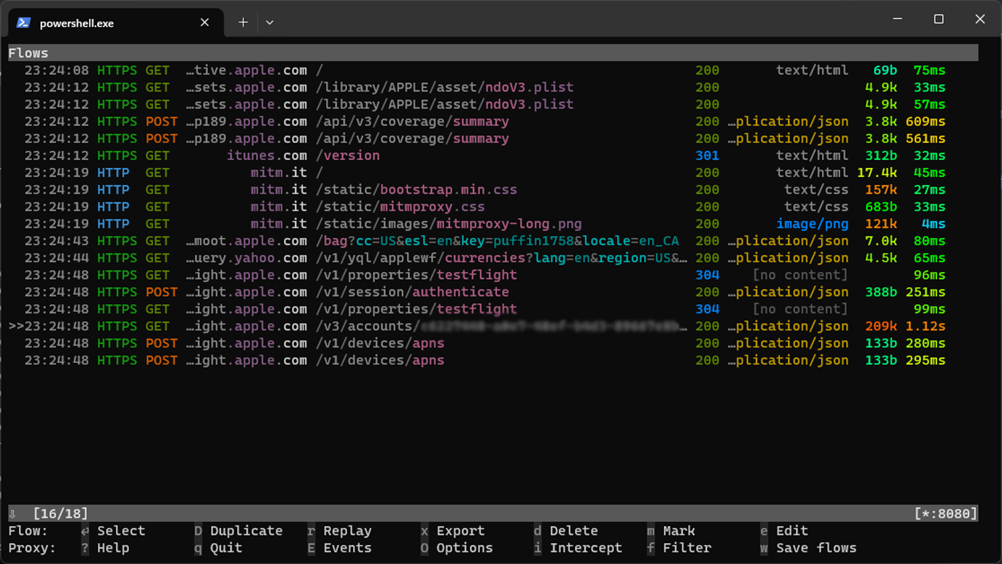
Task: Click the Export shortcut label
Action: point(460,531)
